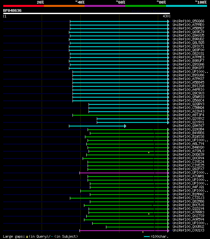
Task: Open hit UniRef100_Q69EZ9
Action: 188,32
